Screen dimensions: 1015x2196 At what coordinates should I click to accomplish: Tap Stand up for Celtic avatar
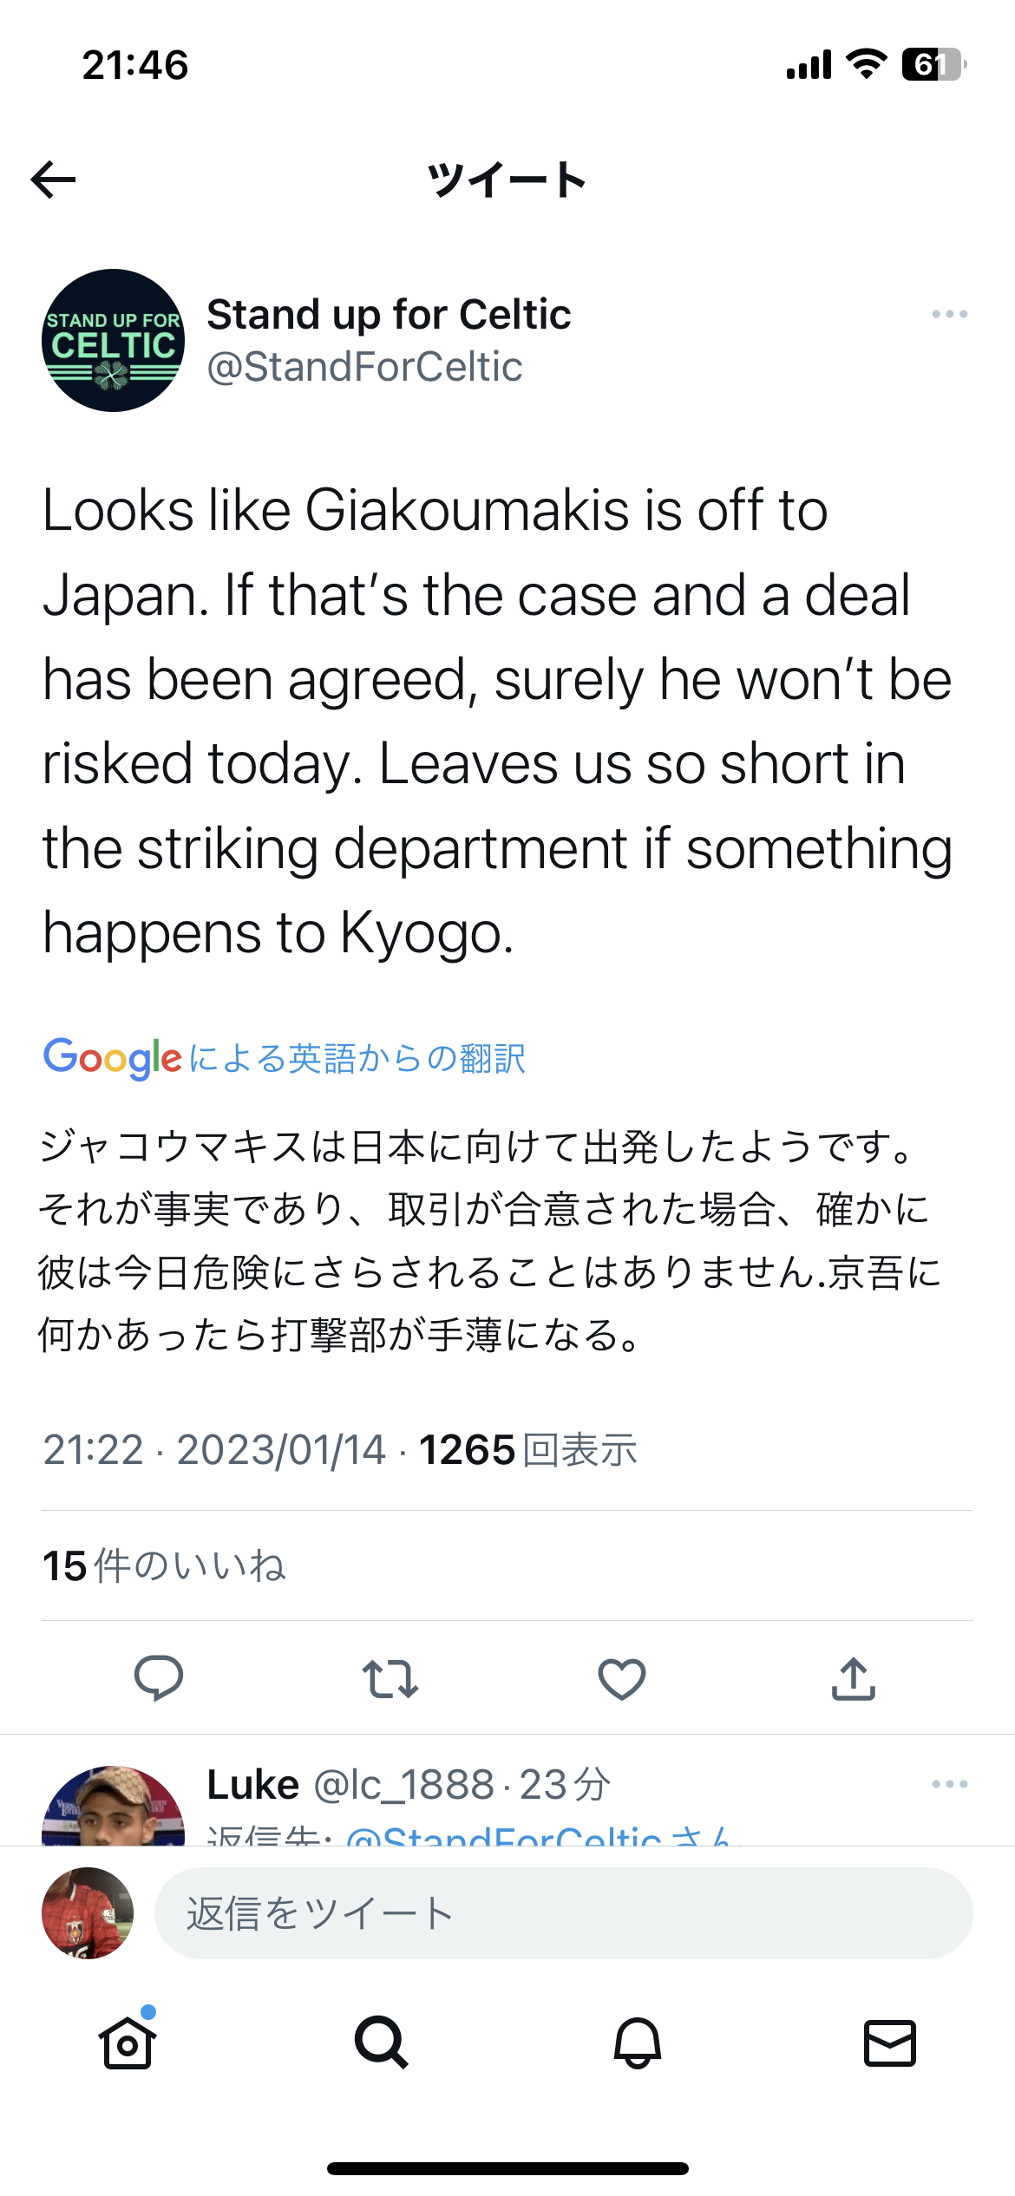113,341
